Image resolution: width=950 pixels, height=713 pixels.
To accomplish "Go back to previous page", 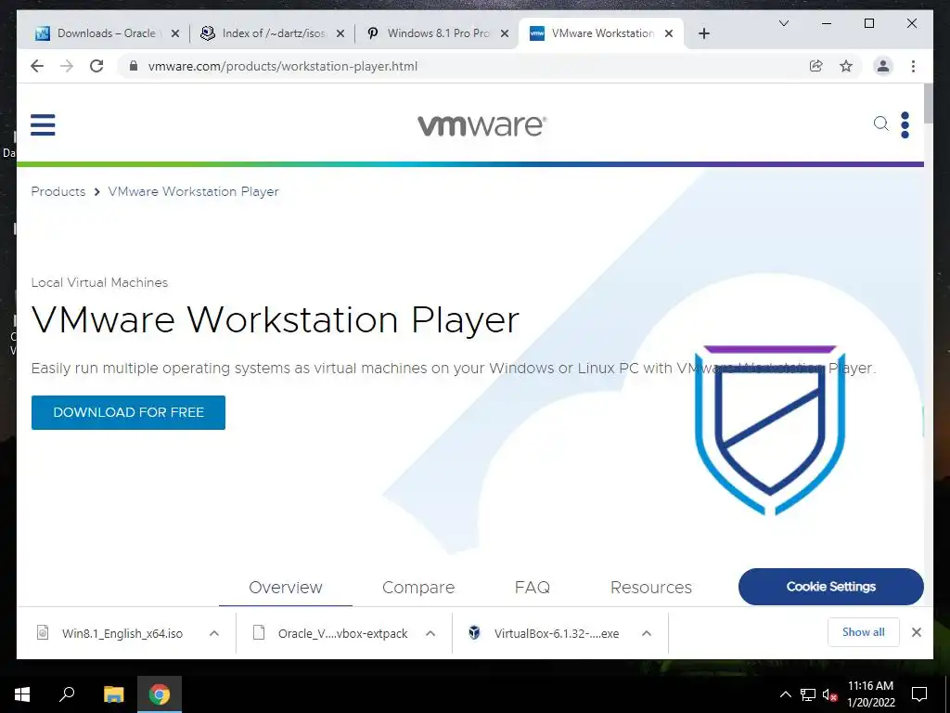I will (37, 66).
